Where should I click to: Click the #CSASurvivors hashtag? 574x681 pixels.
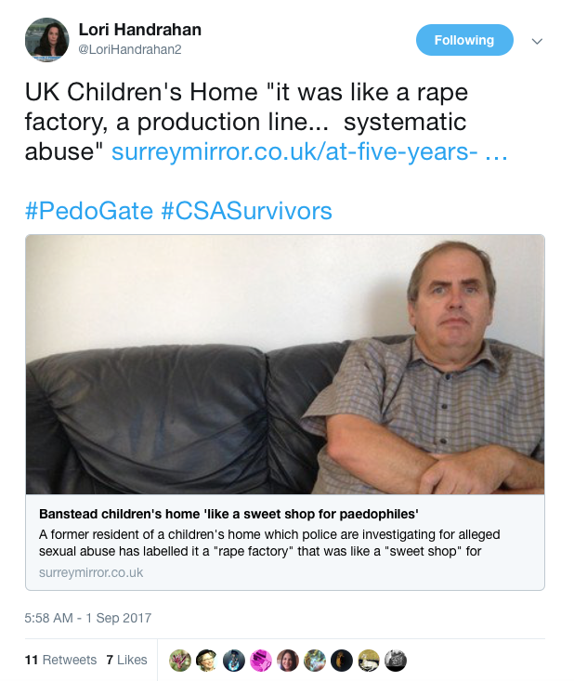246,210
